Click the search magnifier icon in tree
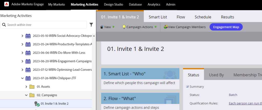The height and width of the screenshot is (110, 262). pyautogui.click(x=4, y=25)
